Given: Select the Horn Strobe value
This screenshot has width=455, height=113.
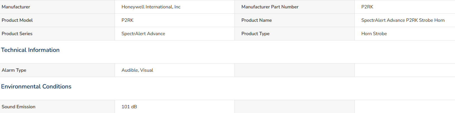Looking at the screenshot, I should coord(374,33).
